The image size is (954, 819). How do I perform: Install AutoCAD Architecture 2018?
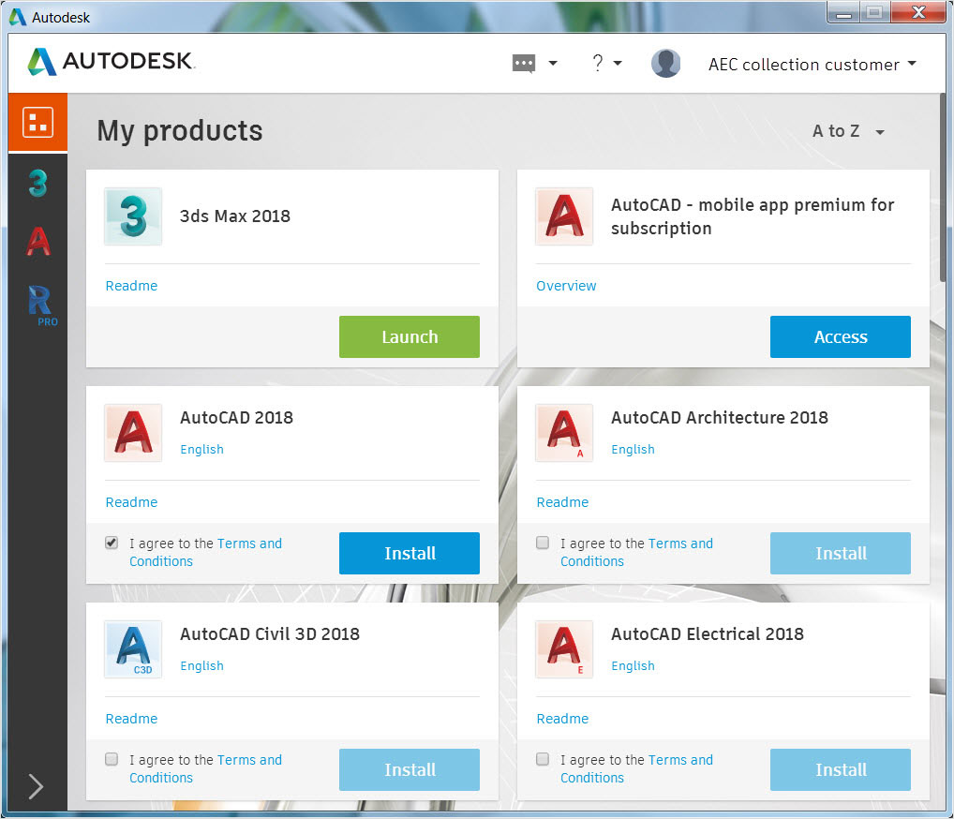point(841,553)
